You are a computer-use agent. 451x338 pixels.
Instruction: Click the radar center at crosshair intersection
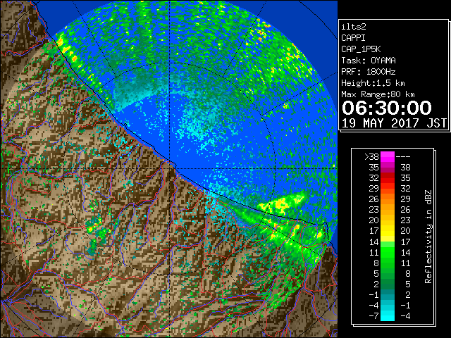(x=169, y=168)
